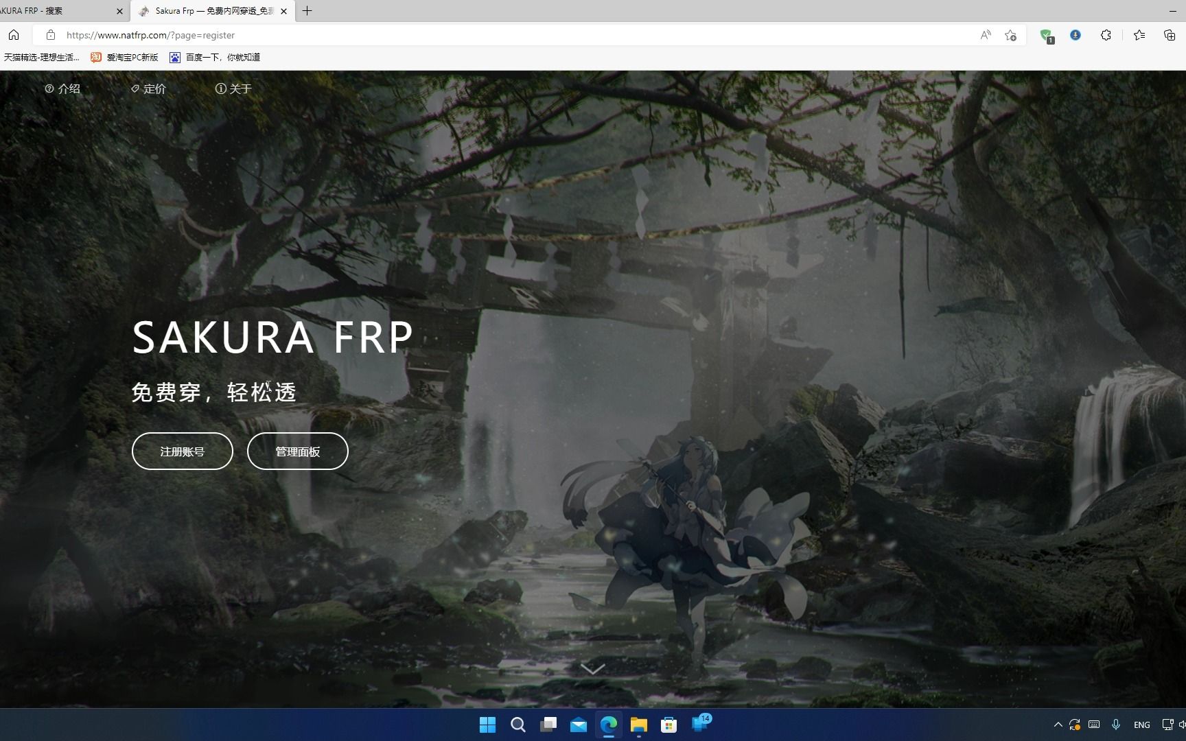Toggle Read aloud icon in address bar
The image size is (1186, 741).
click(986, 35)
